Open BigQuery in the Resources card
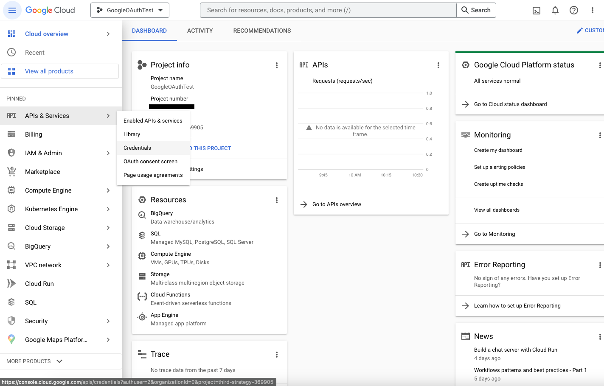 pyautogui.click(x=162, y=213)
